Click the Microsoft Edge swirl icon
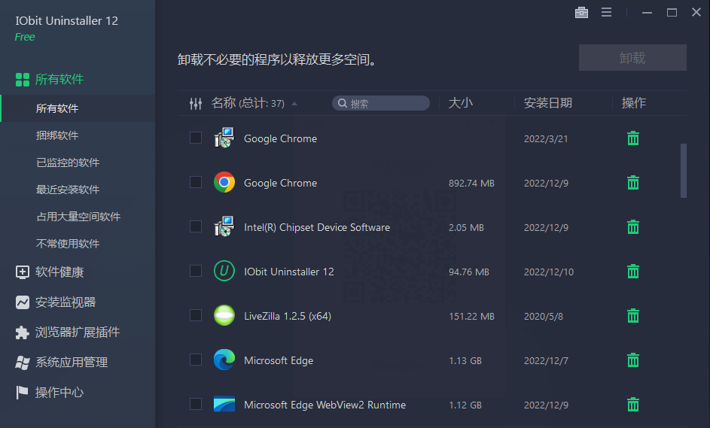The image size is (710, 428). point(224,360)
